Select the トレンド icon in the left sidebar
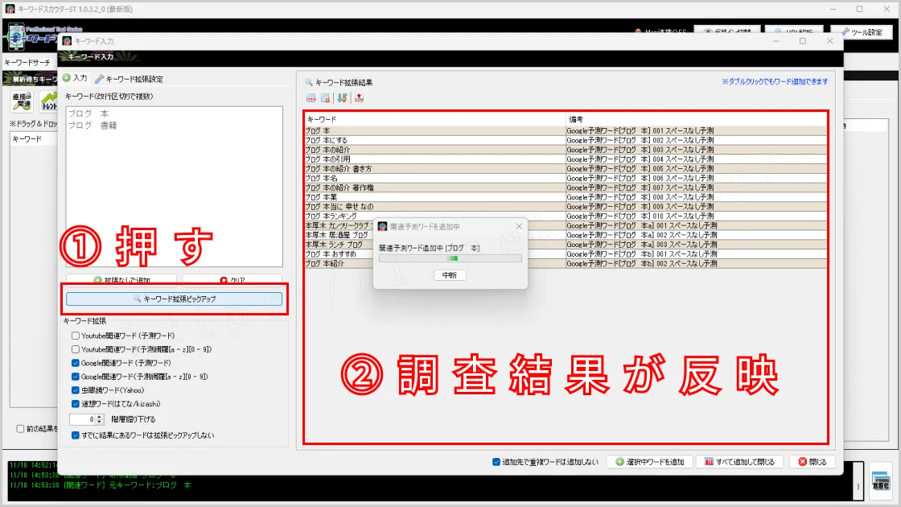The image size is (901, 507). click(48, 102)
